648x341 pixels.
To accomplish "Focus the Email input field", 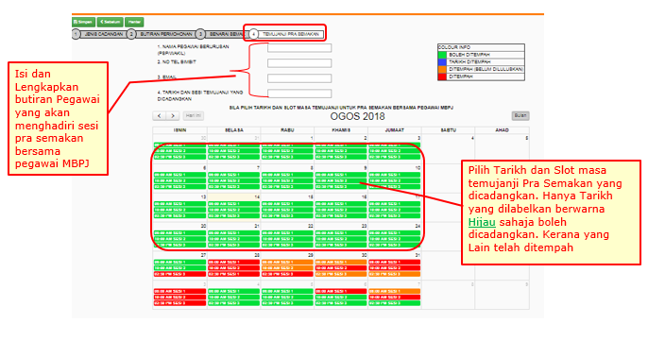I will point(299,78).
